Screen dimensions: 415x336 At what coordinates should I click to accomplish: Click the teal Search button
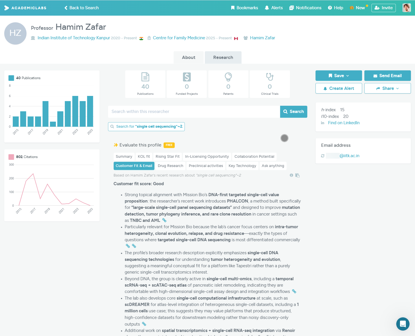pos(293,112)
